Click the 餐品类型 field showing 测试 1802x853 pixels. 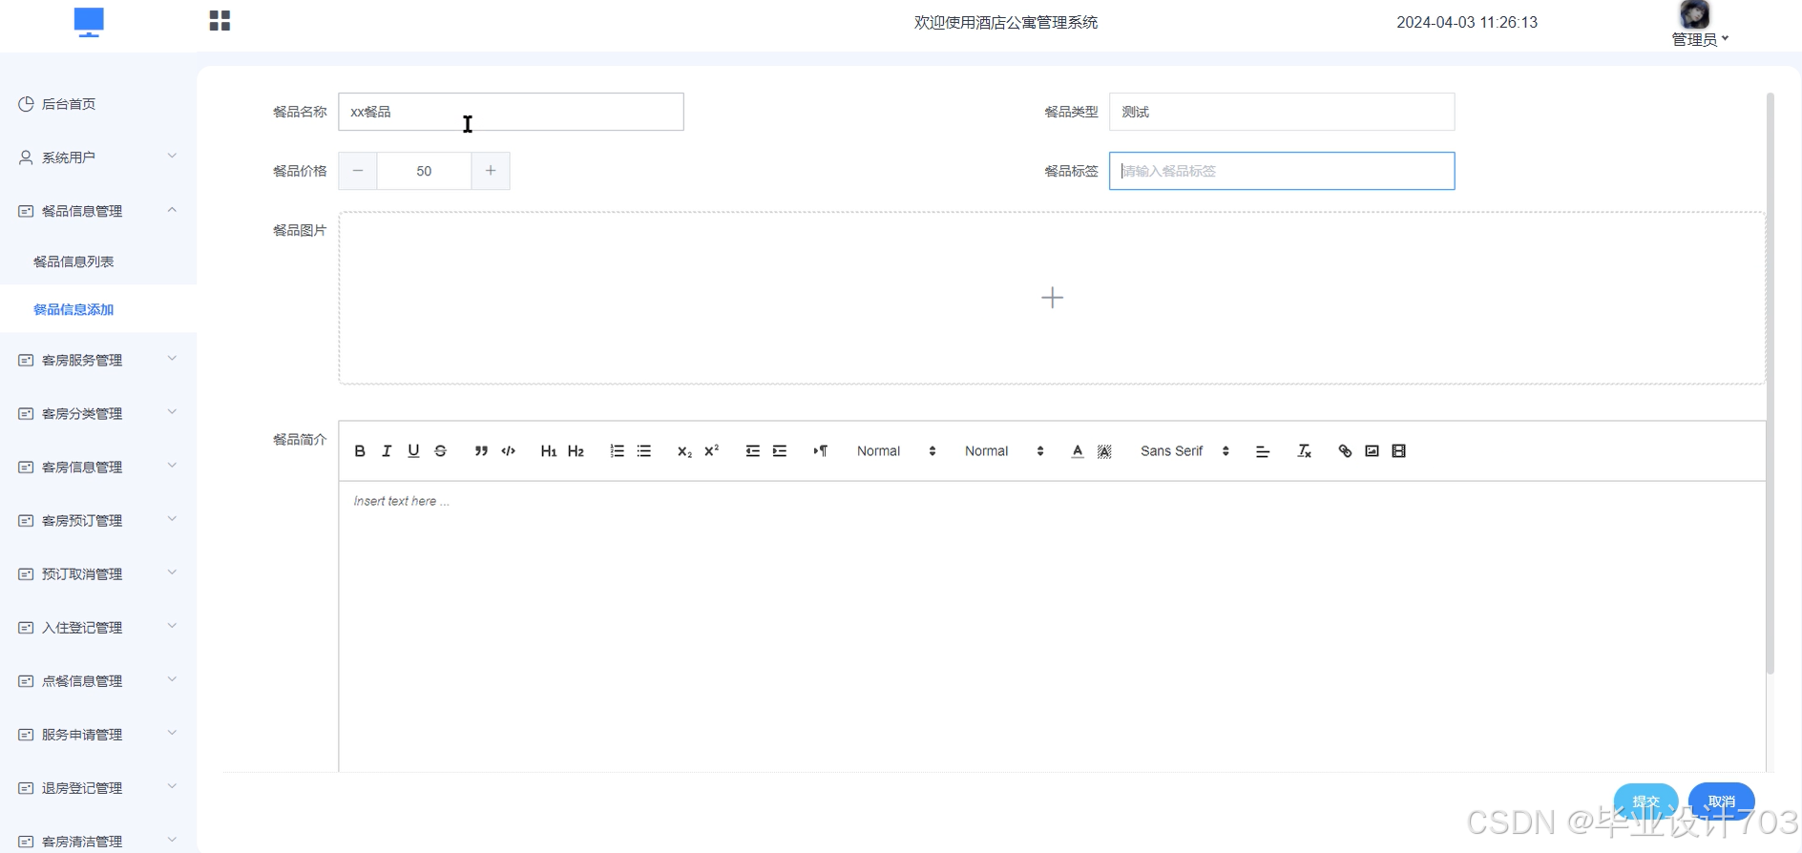[x=1282, y=112]
